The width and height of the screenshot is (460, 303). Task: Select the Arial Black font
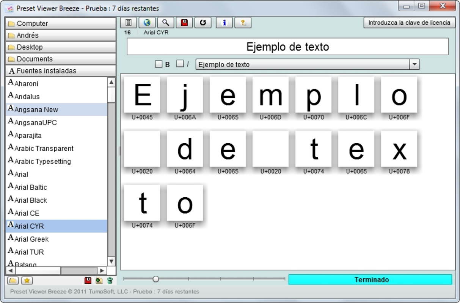click(57, 200)
